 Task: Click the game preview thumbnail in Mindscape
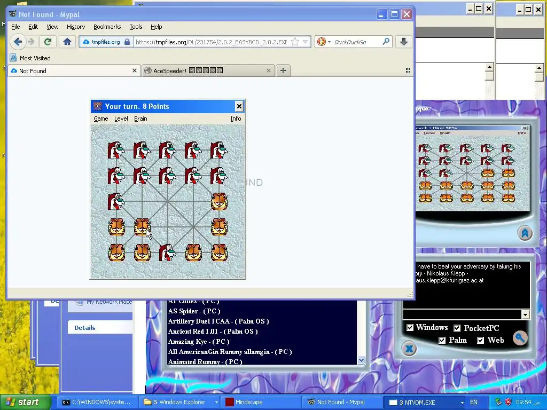pyautogui.click(x=472, y=167)
